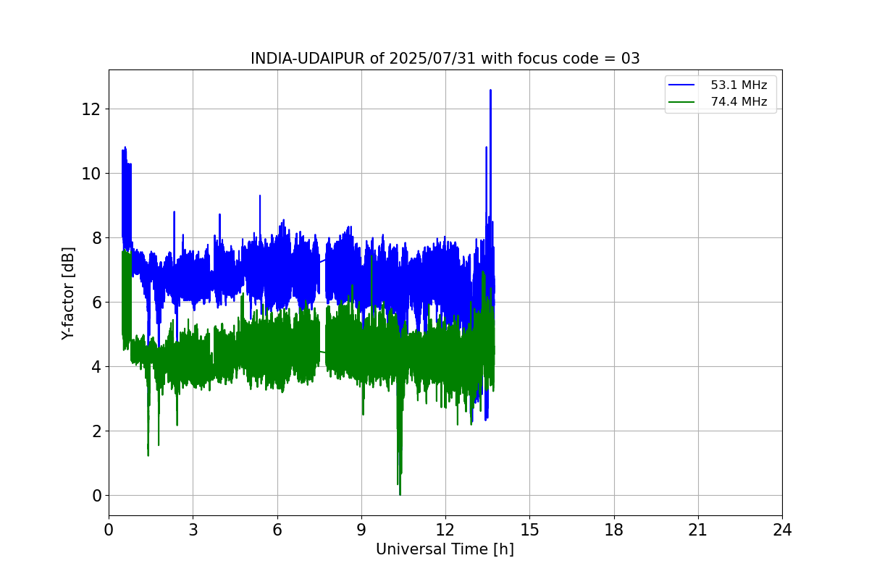Click the blue line sample in legend
Image resolution: width=869 pixels, height=579 pixels.
[683, 85]
